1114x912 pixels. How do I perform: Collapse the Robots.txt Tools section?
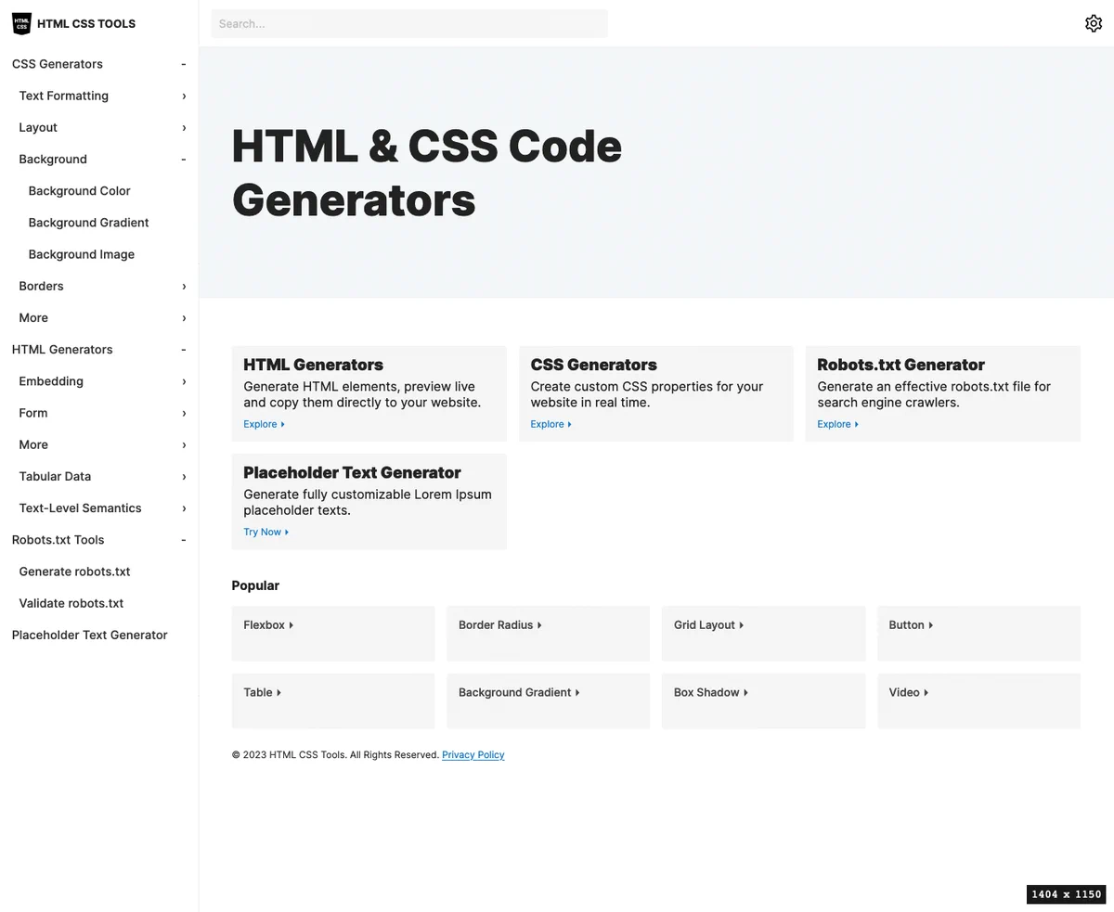(x=184, y=540)
